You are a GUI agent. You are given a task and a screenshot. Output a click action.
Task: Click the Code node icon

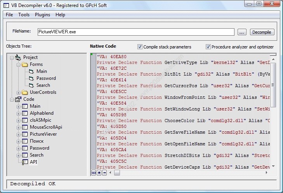pos(18,99)
